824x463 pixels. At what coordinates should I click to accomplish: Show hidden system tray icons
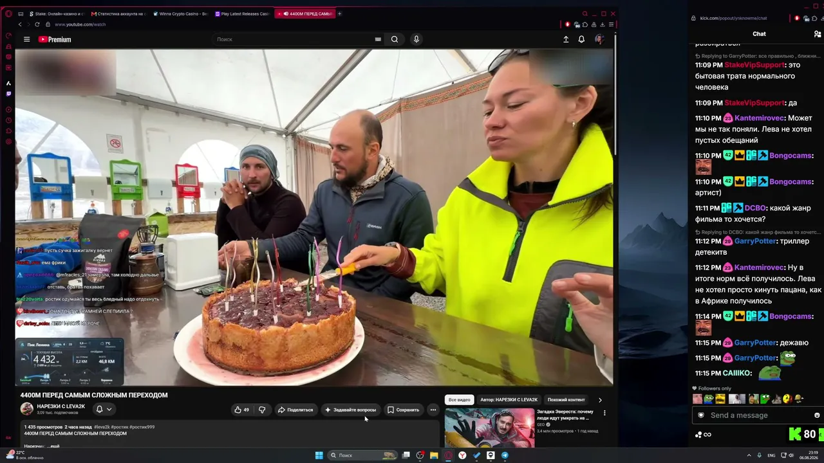pyautogui.click(x=749, y=456)
